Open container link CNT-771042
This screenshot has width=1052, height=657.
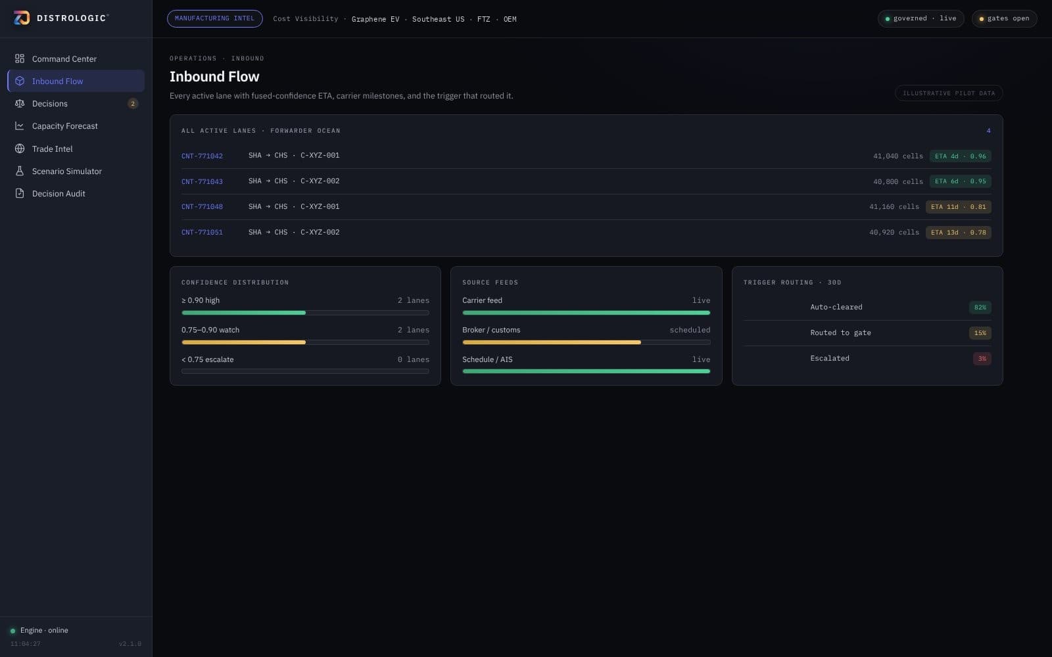point(202,156)
